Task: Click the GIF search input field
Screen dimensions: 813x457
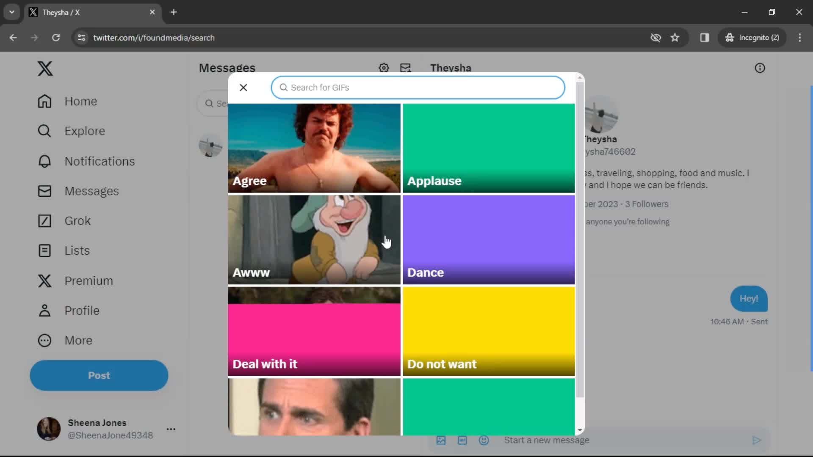Action: coord(418,87)
